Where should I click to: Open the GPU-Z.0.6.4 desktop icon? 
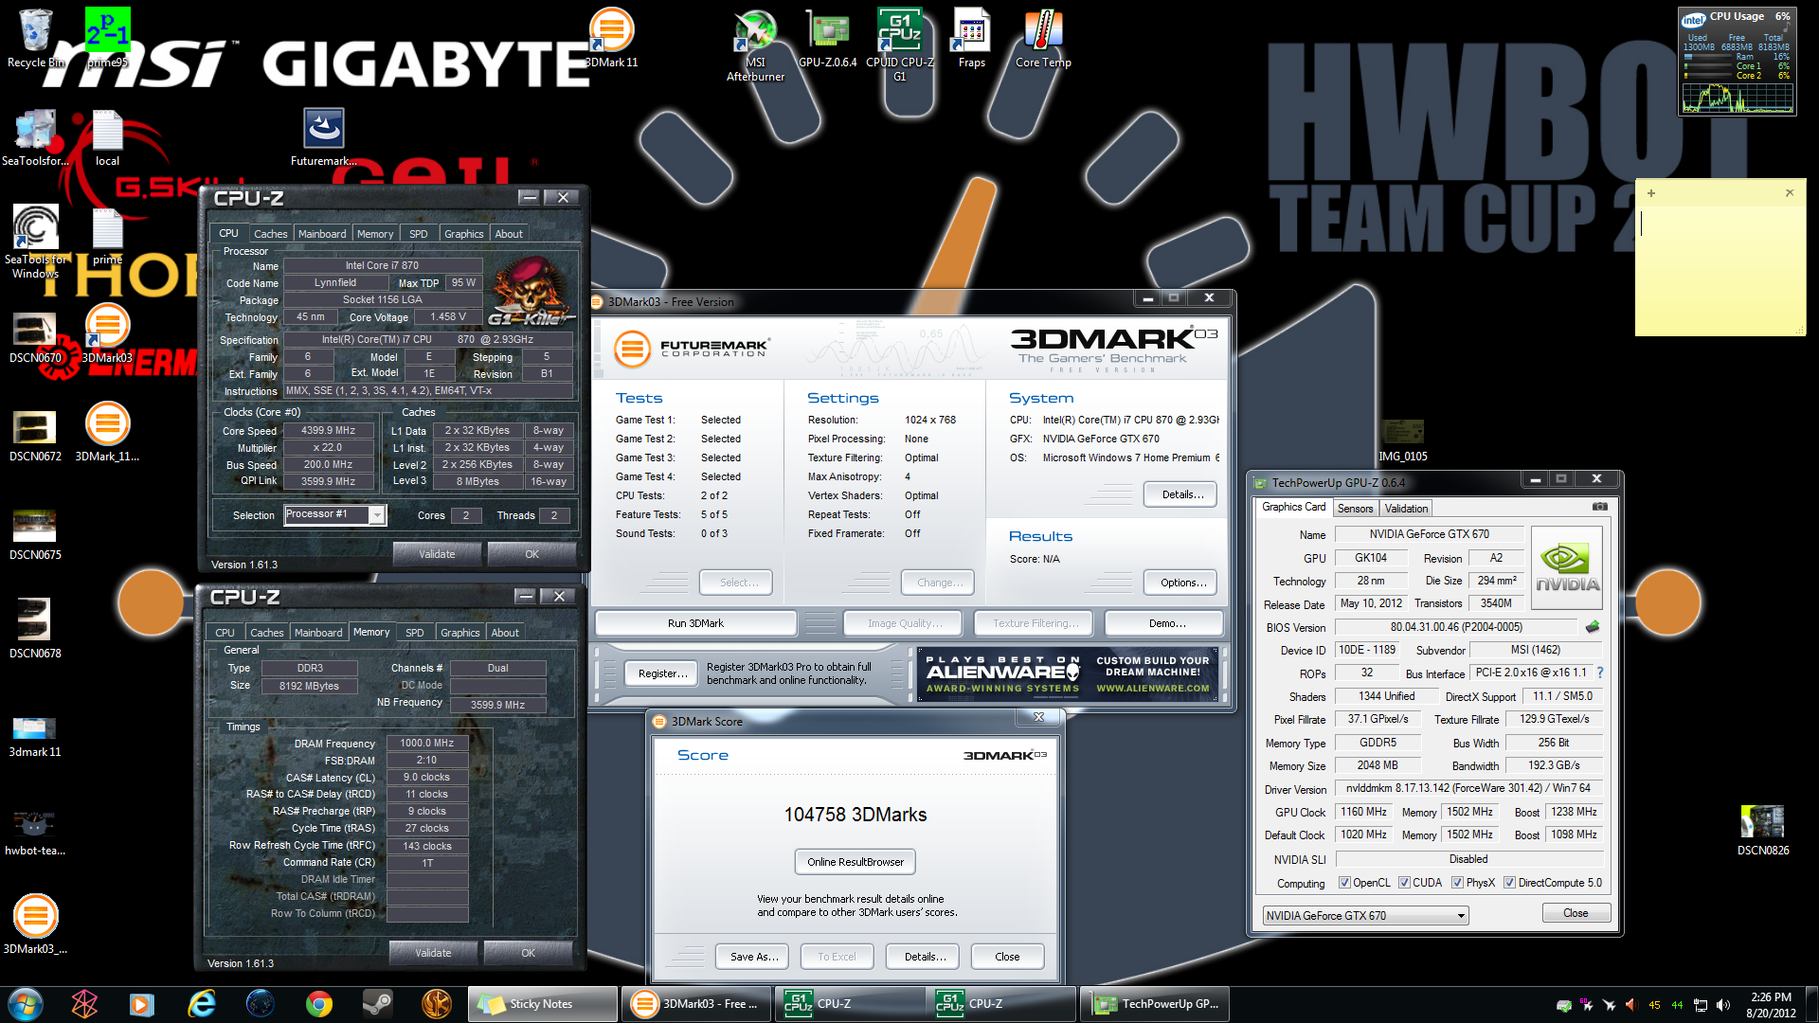[x=827, y=38]
